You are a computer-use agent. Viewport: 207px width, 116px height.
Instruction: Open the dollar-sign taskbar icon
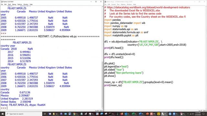(x=117, y=114)
